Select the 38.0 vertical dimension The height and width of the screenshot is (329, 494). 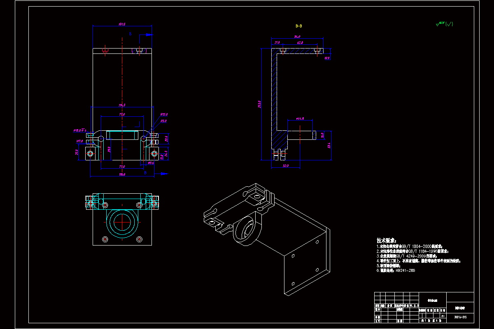pos(109,149)
